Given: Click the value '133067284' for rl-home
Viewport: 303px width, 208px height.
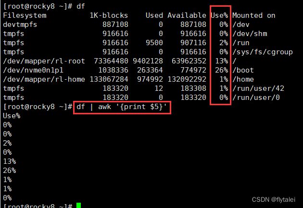Looking at the screenshot, I should (109, 79).
